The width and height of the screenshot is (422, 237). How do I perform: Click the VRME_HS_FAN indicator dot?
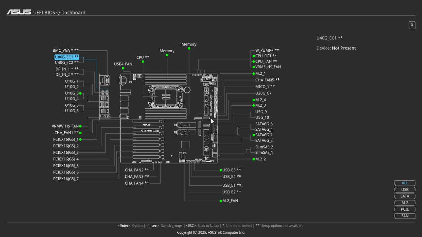(253, 67)
